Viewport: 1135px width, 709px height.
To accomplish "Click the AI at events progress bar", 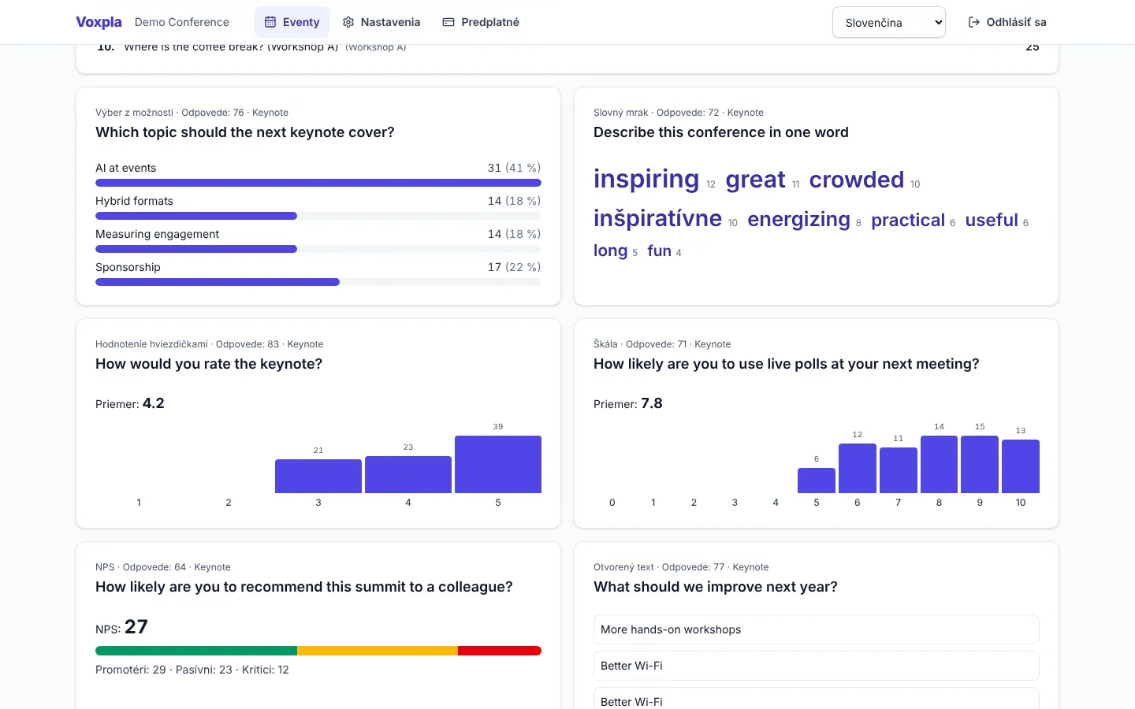I will point(318,183).
